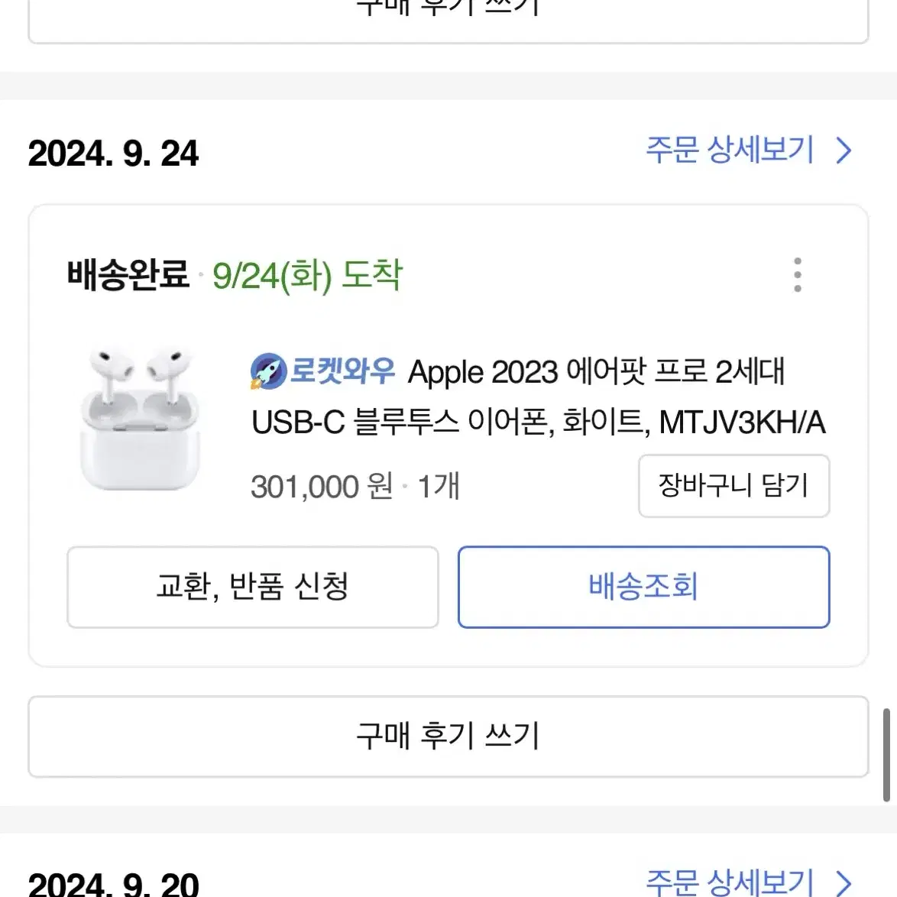Click the vertical scrollbar thumb on the right edge
897x897 pixels.
coord(886,755)
